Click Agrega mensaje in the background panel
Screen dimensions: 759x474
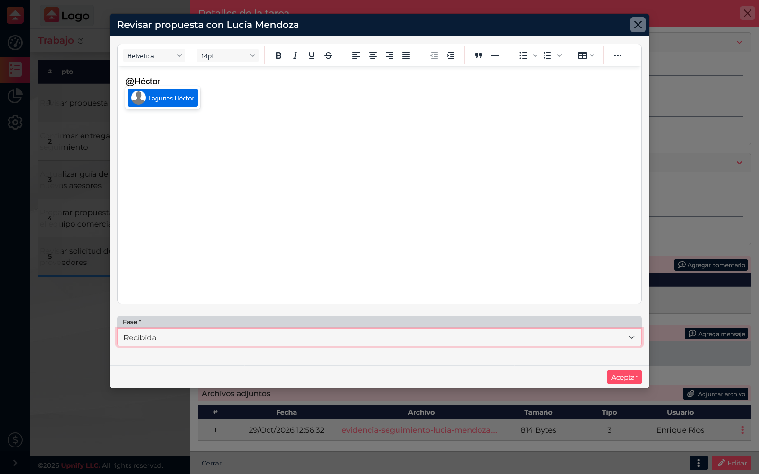[x=716, y=334]
